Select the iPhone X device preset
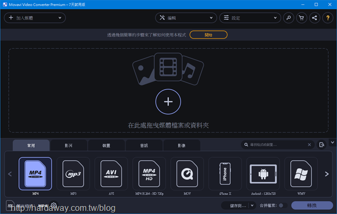337x214 pixels. coord(225,174)
